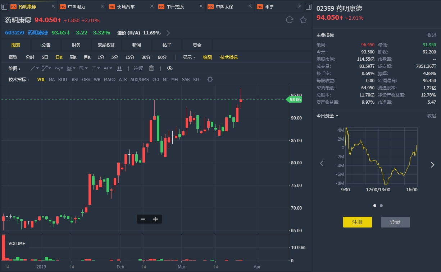Toggle the left sidebar panel icon
441x272 pixels.
[4, 6]
